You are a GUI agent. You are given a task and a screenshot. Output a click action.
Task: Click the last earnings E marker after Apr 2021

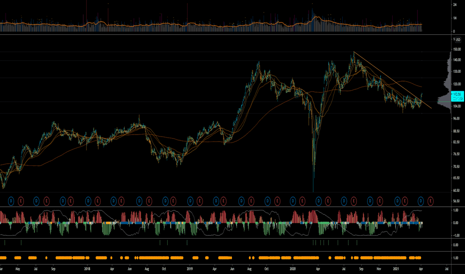click(x=431, y=201)
